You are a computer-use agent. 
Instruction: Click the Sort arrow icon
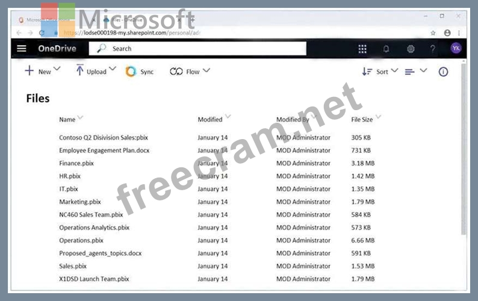click(367, 72)
